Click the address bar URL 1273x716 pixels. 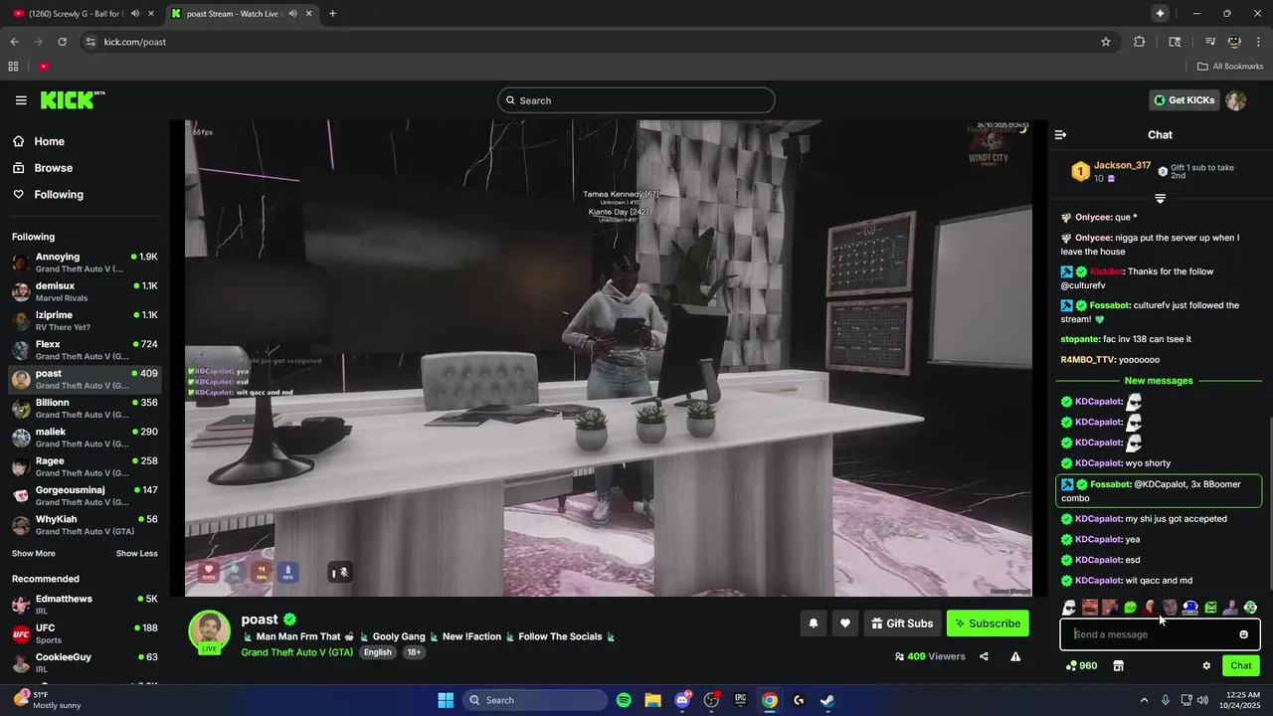[x=134, y=42]
